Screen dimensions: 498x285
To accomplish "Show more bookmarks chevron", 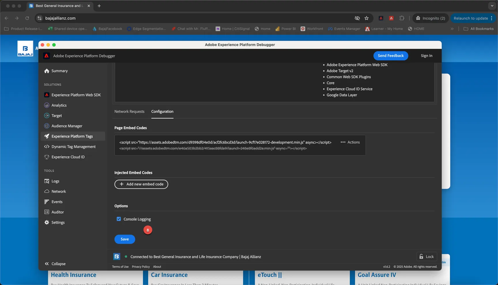I will [x=452, y=29].
